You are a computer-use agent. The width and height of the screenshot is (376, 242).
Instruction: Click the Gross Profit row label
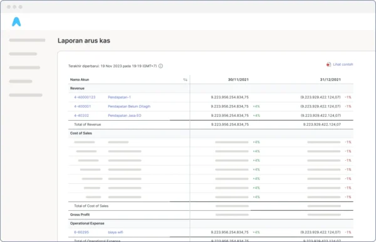(x=80, y=214)
